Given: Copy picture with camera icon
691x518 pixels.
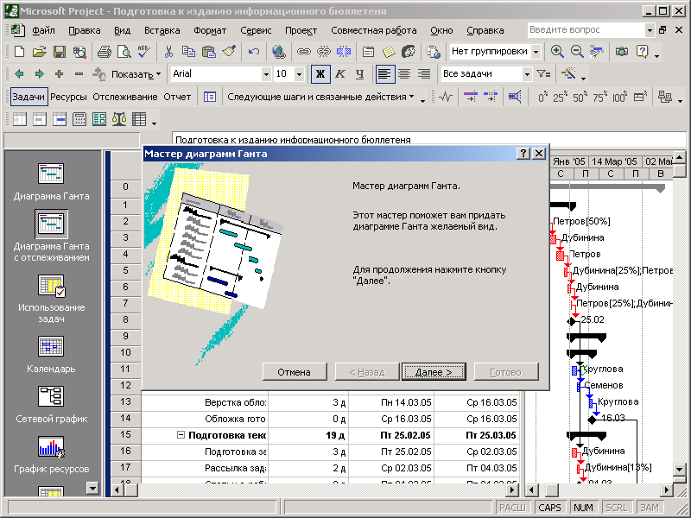Looking at the screenshot, I should pyautogui.click(x=622, y=52).
